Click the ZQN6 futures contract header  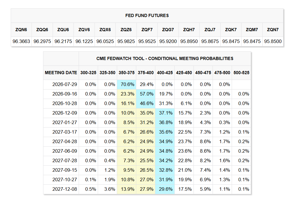pos(21,30)
